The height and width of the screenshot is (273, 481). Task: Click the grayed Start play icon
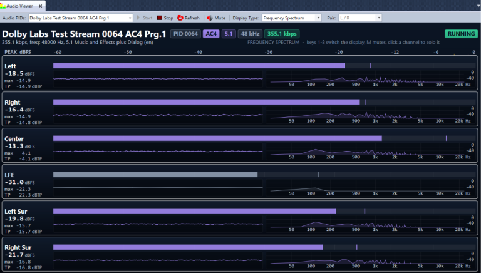(138, 18)
